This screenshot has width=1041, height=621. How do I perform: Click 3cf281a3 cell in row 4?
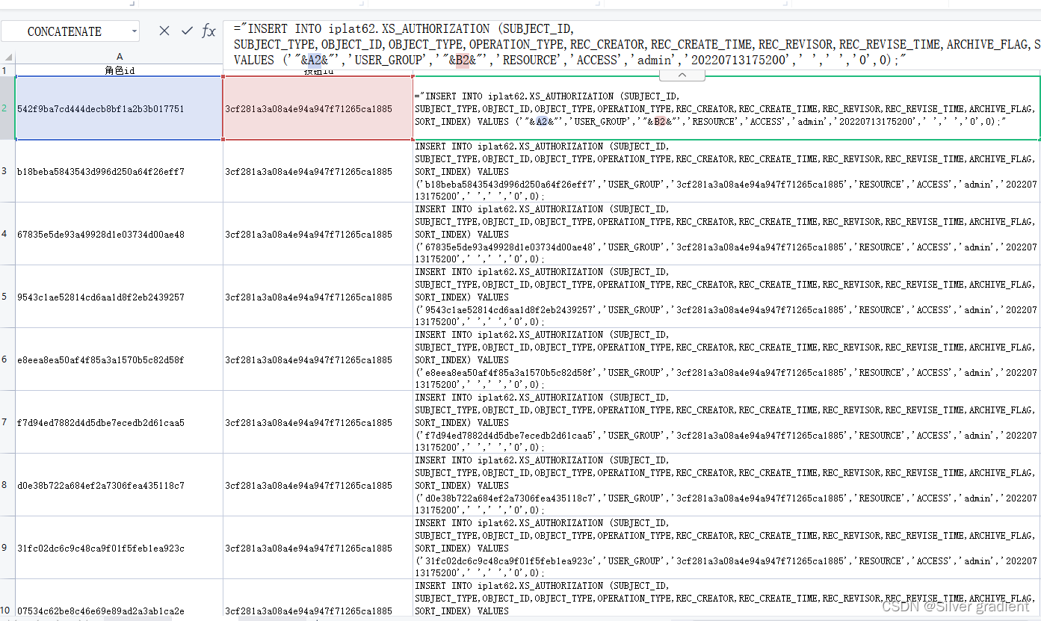point(318,234)
